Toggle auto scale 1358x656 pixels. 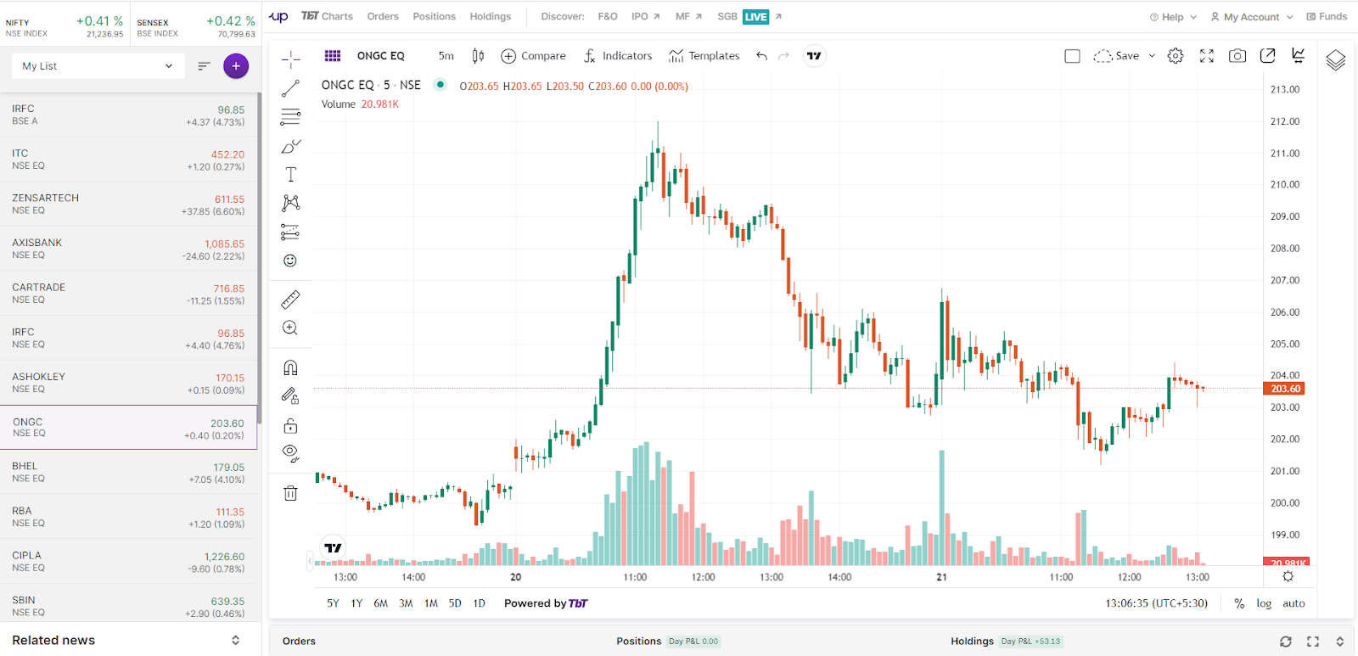point(1293,603)
